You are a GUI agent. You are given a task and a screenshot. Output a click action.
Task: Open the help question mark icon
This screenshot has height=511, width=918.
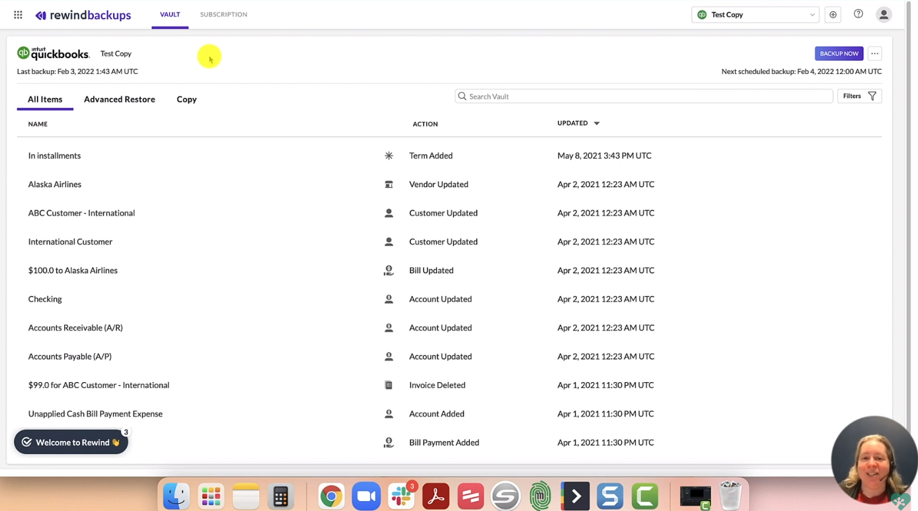coord(859,14)
